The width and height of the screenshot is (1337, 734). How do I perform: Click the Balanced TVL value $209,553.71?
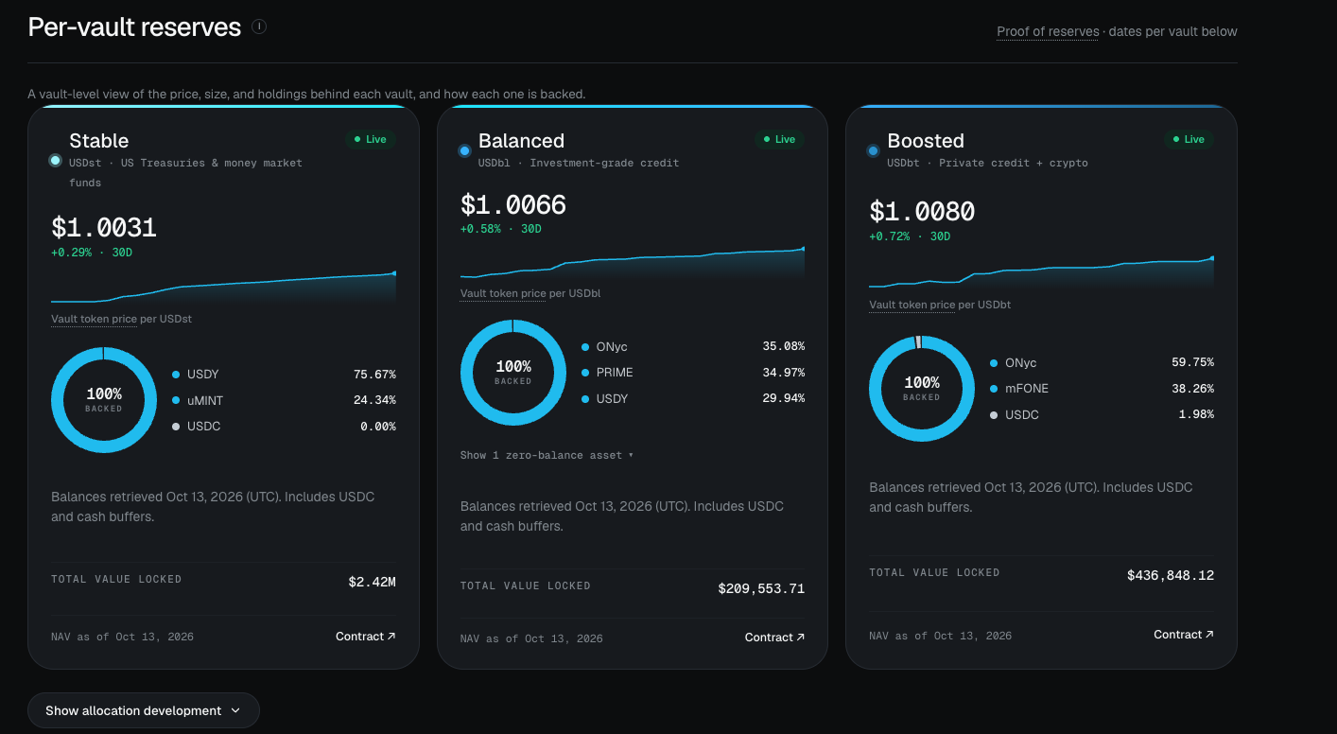pos(761,588)
